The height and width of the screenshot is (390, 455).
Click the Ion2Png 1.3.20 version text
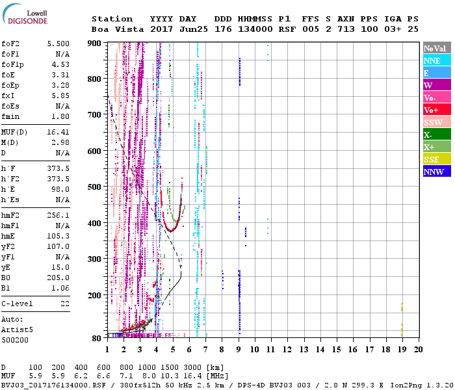coord(422,385)
